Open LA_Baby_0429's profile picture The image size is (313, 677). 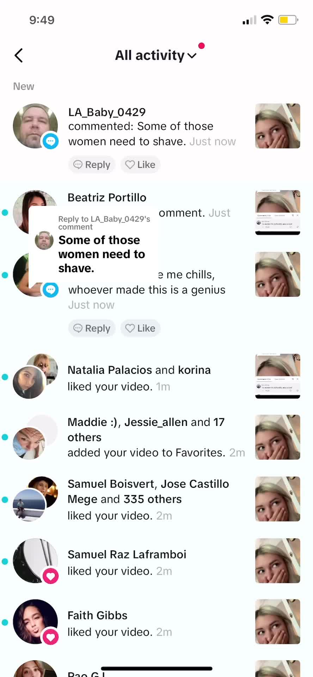(x=35, y=126)
